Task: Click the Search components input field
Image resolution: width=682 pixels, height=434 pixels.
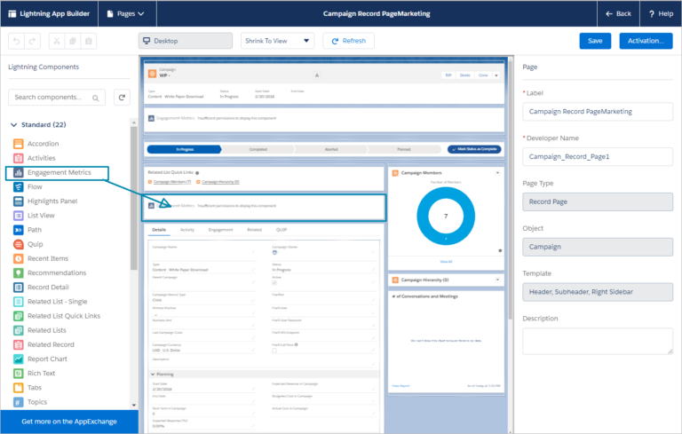Action: 57,98
